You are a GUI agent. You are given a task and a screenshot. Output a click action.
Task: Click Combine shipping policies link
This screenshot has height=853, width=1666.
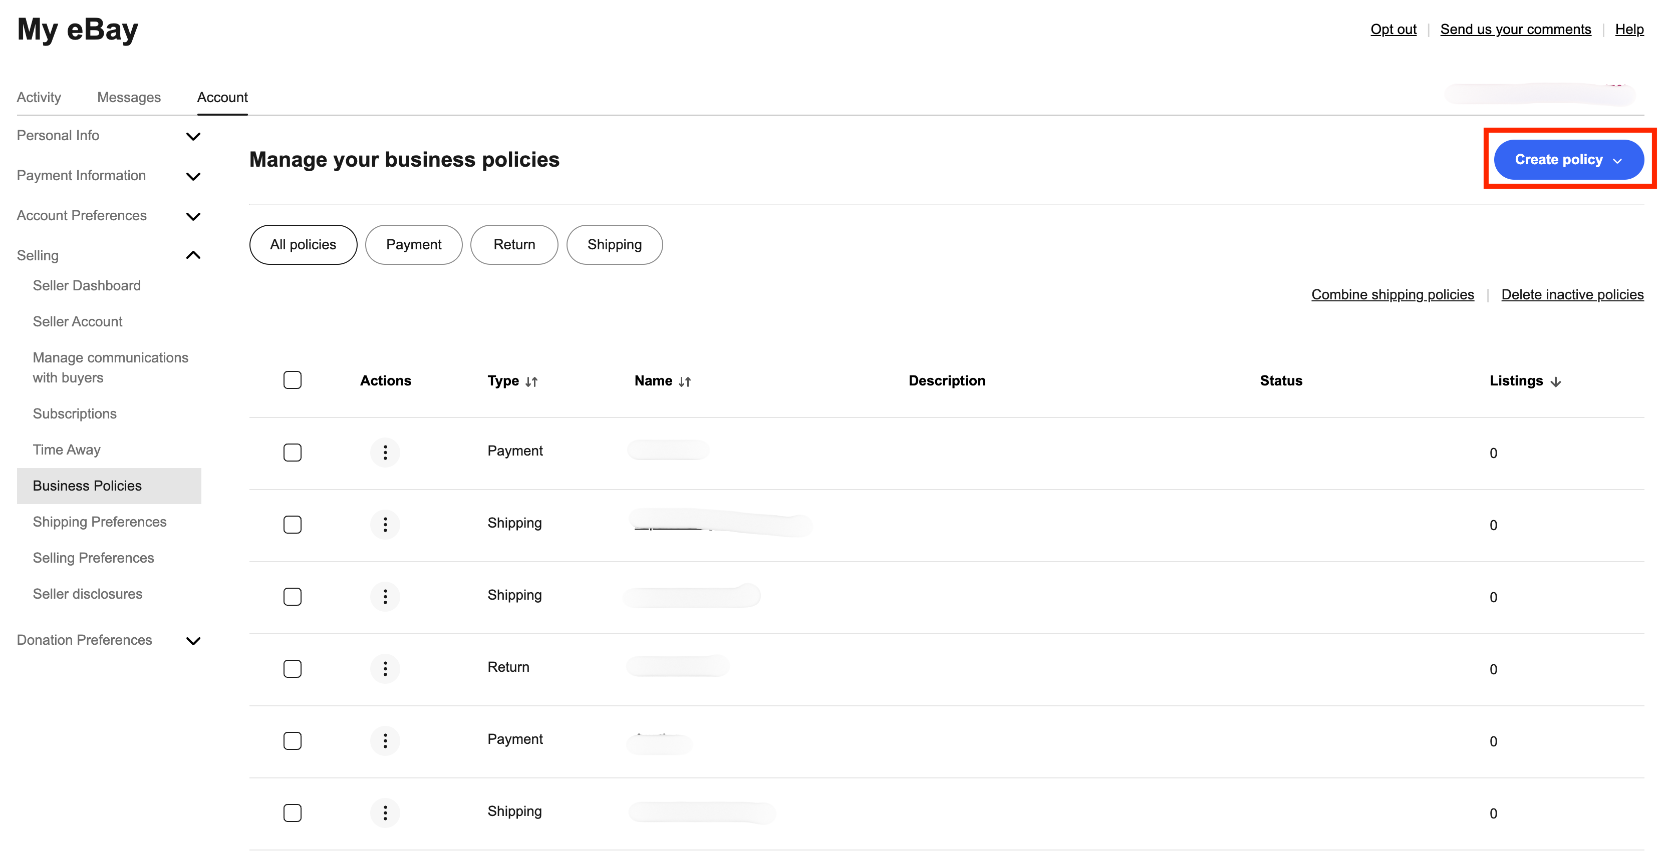[1393, 295]
